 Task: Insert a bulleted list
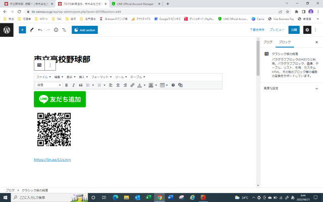(x=88, y=85)
